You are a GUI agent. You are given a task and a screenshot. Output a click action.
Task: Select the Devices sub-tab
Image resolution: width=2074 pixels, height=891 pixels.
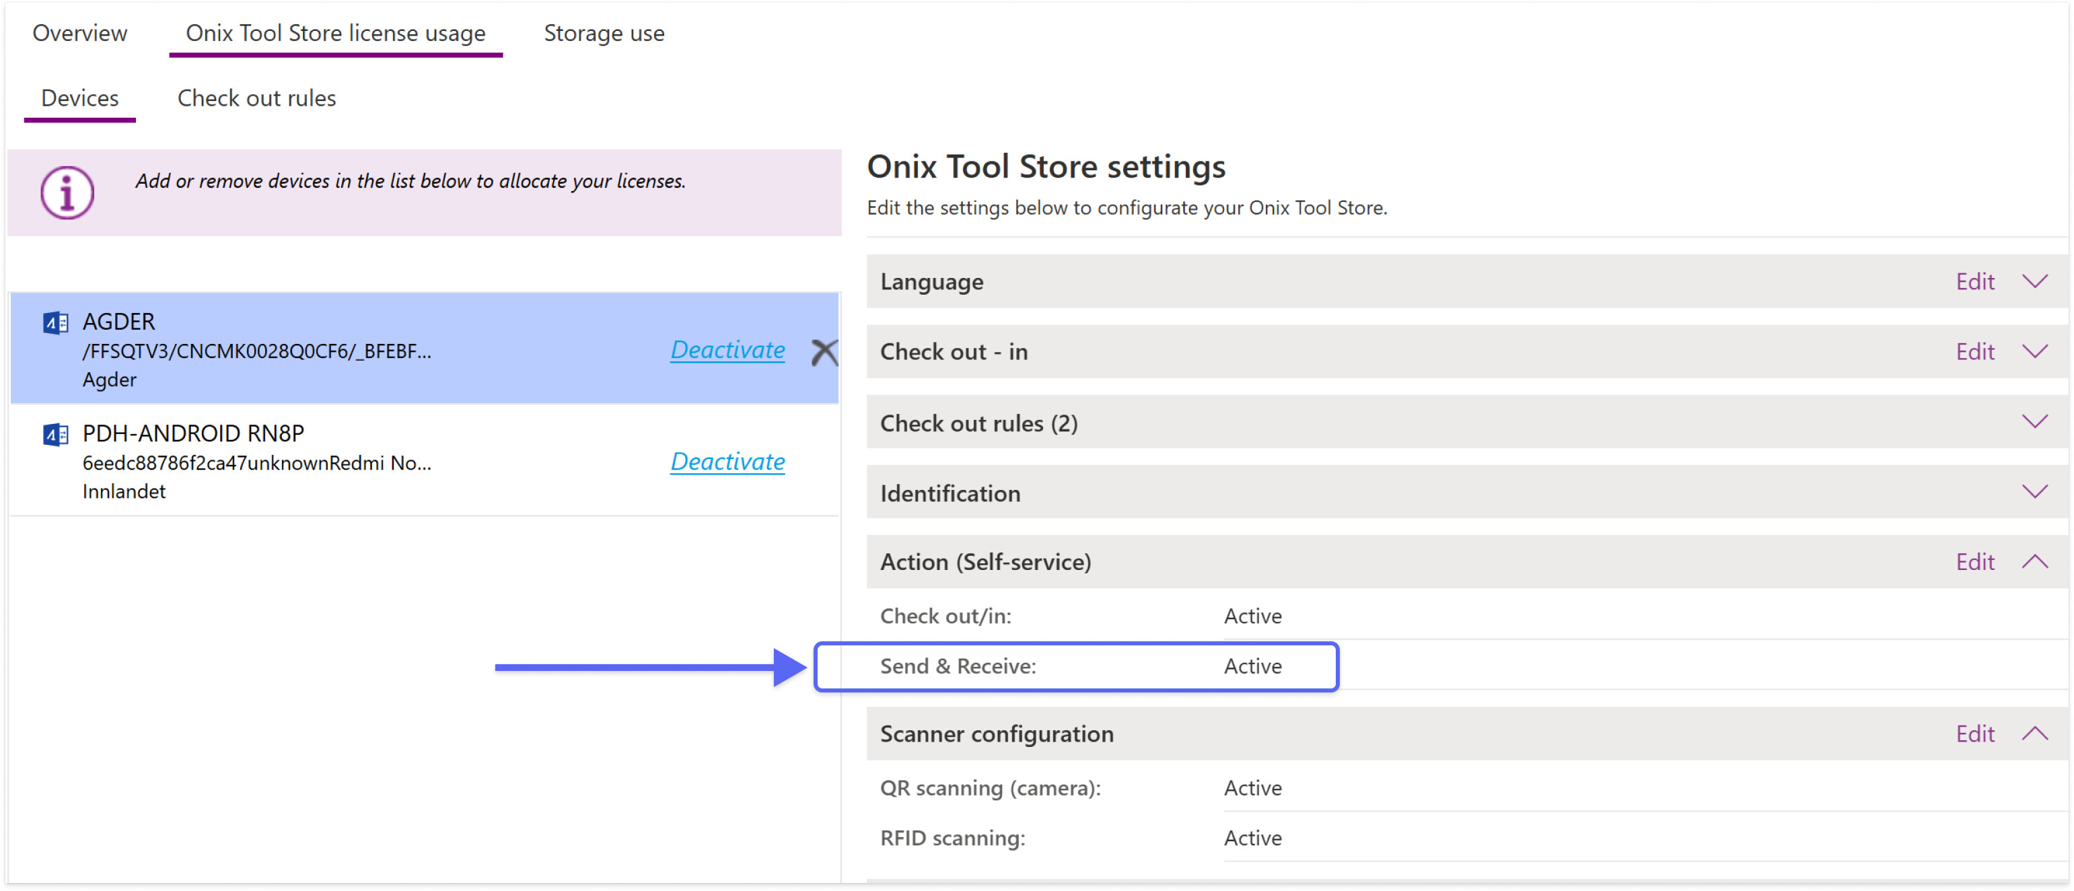[x=79, y=98]
